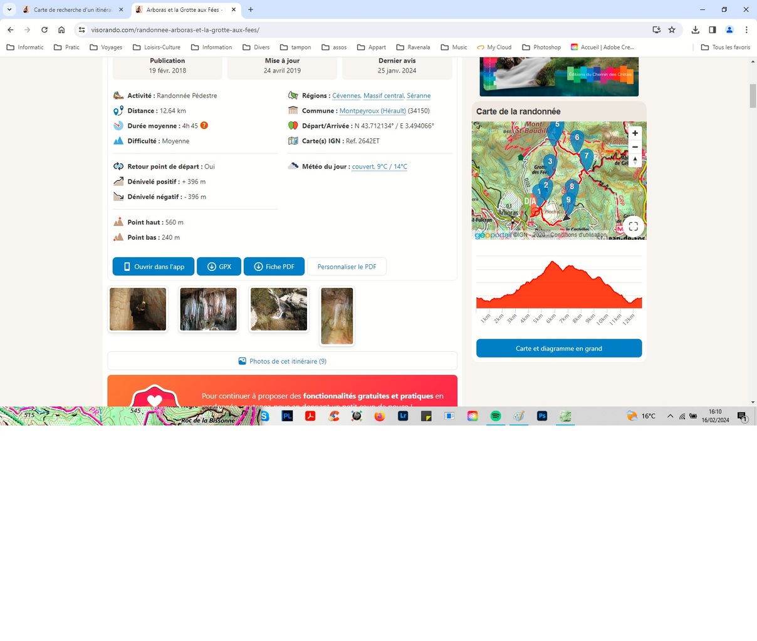Switch to the Carte de recherche tab
This screenshot has width=757, height=641.
[68, 10]
